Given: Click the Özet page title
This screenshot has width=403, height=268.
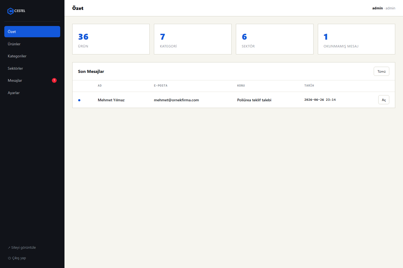Looking at the screenshot, I should [x=78, y=8].
